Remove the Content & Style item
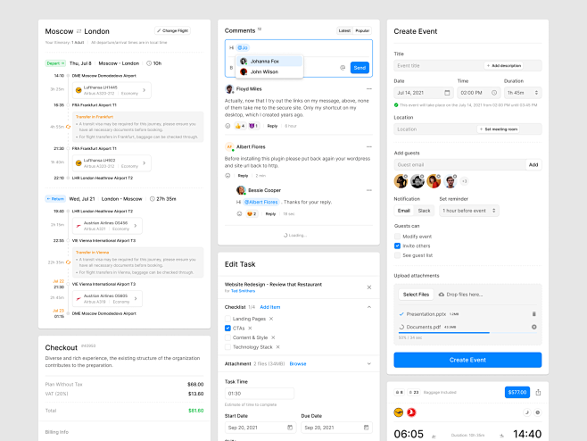Screen dimensions: 587x441 click(273, 337)
